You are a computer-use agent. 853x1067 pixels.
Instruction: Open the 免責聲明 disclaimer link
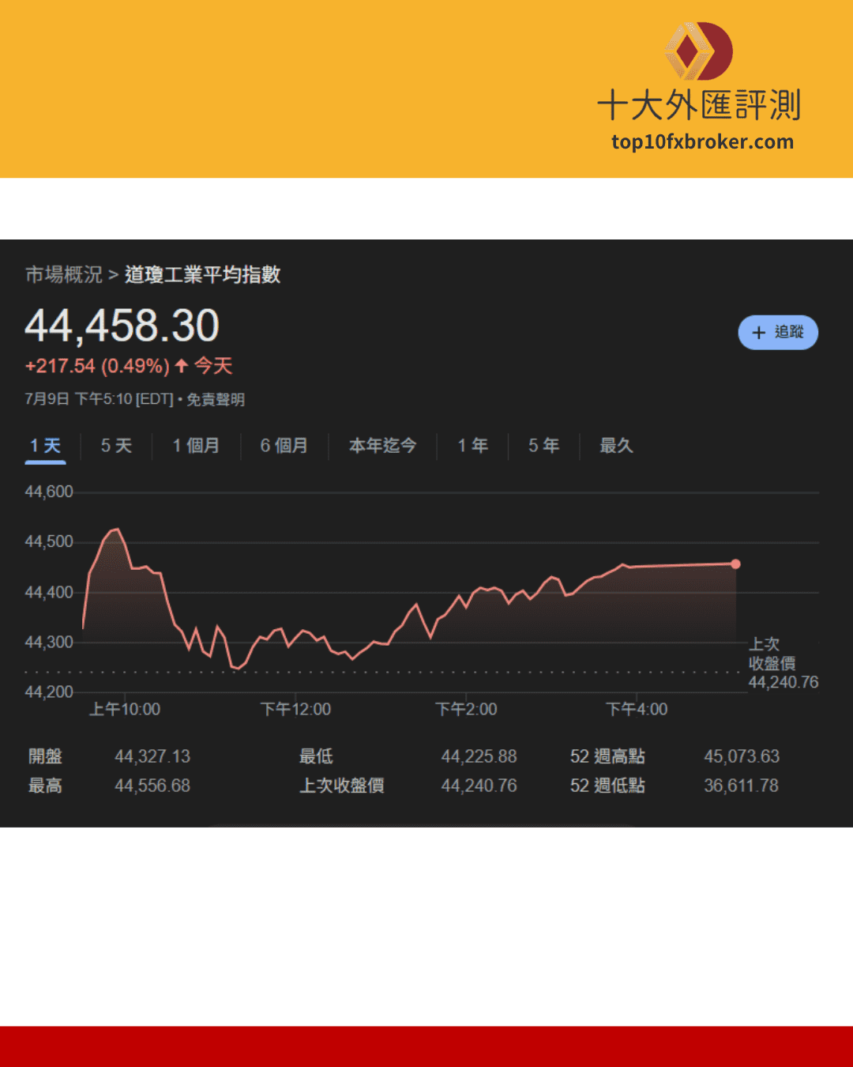(x=216, y=400)
